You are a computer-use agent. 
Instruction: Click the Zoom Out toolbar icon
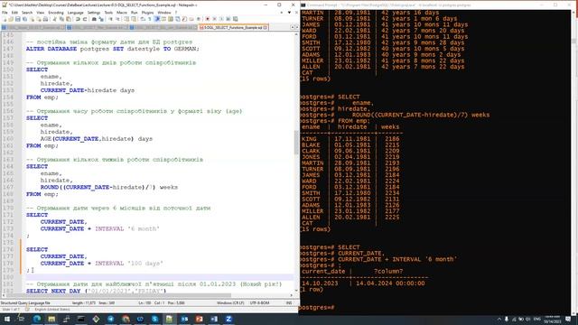pyautogui.click(x=117, y=19)
